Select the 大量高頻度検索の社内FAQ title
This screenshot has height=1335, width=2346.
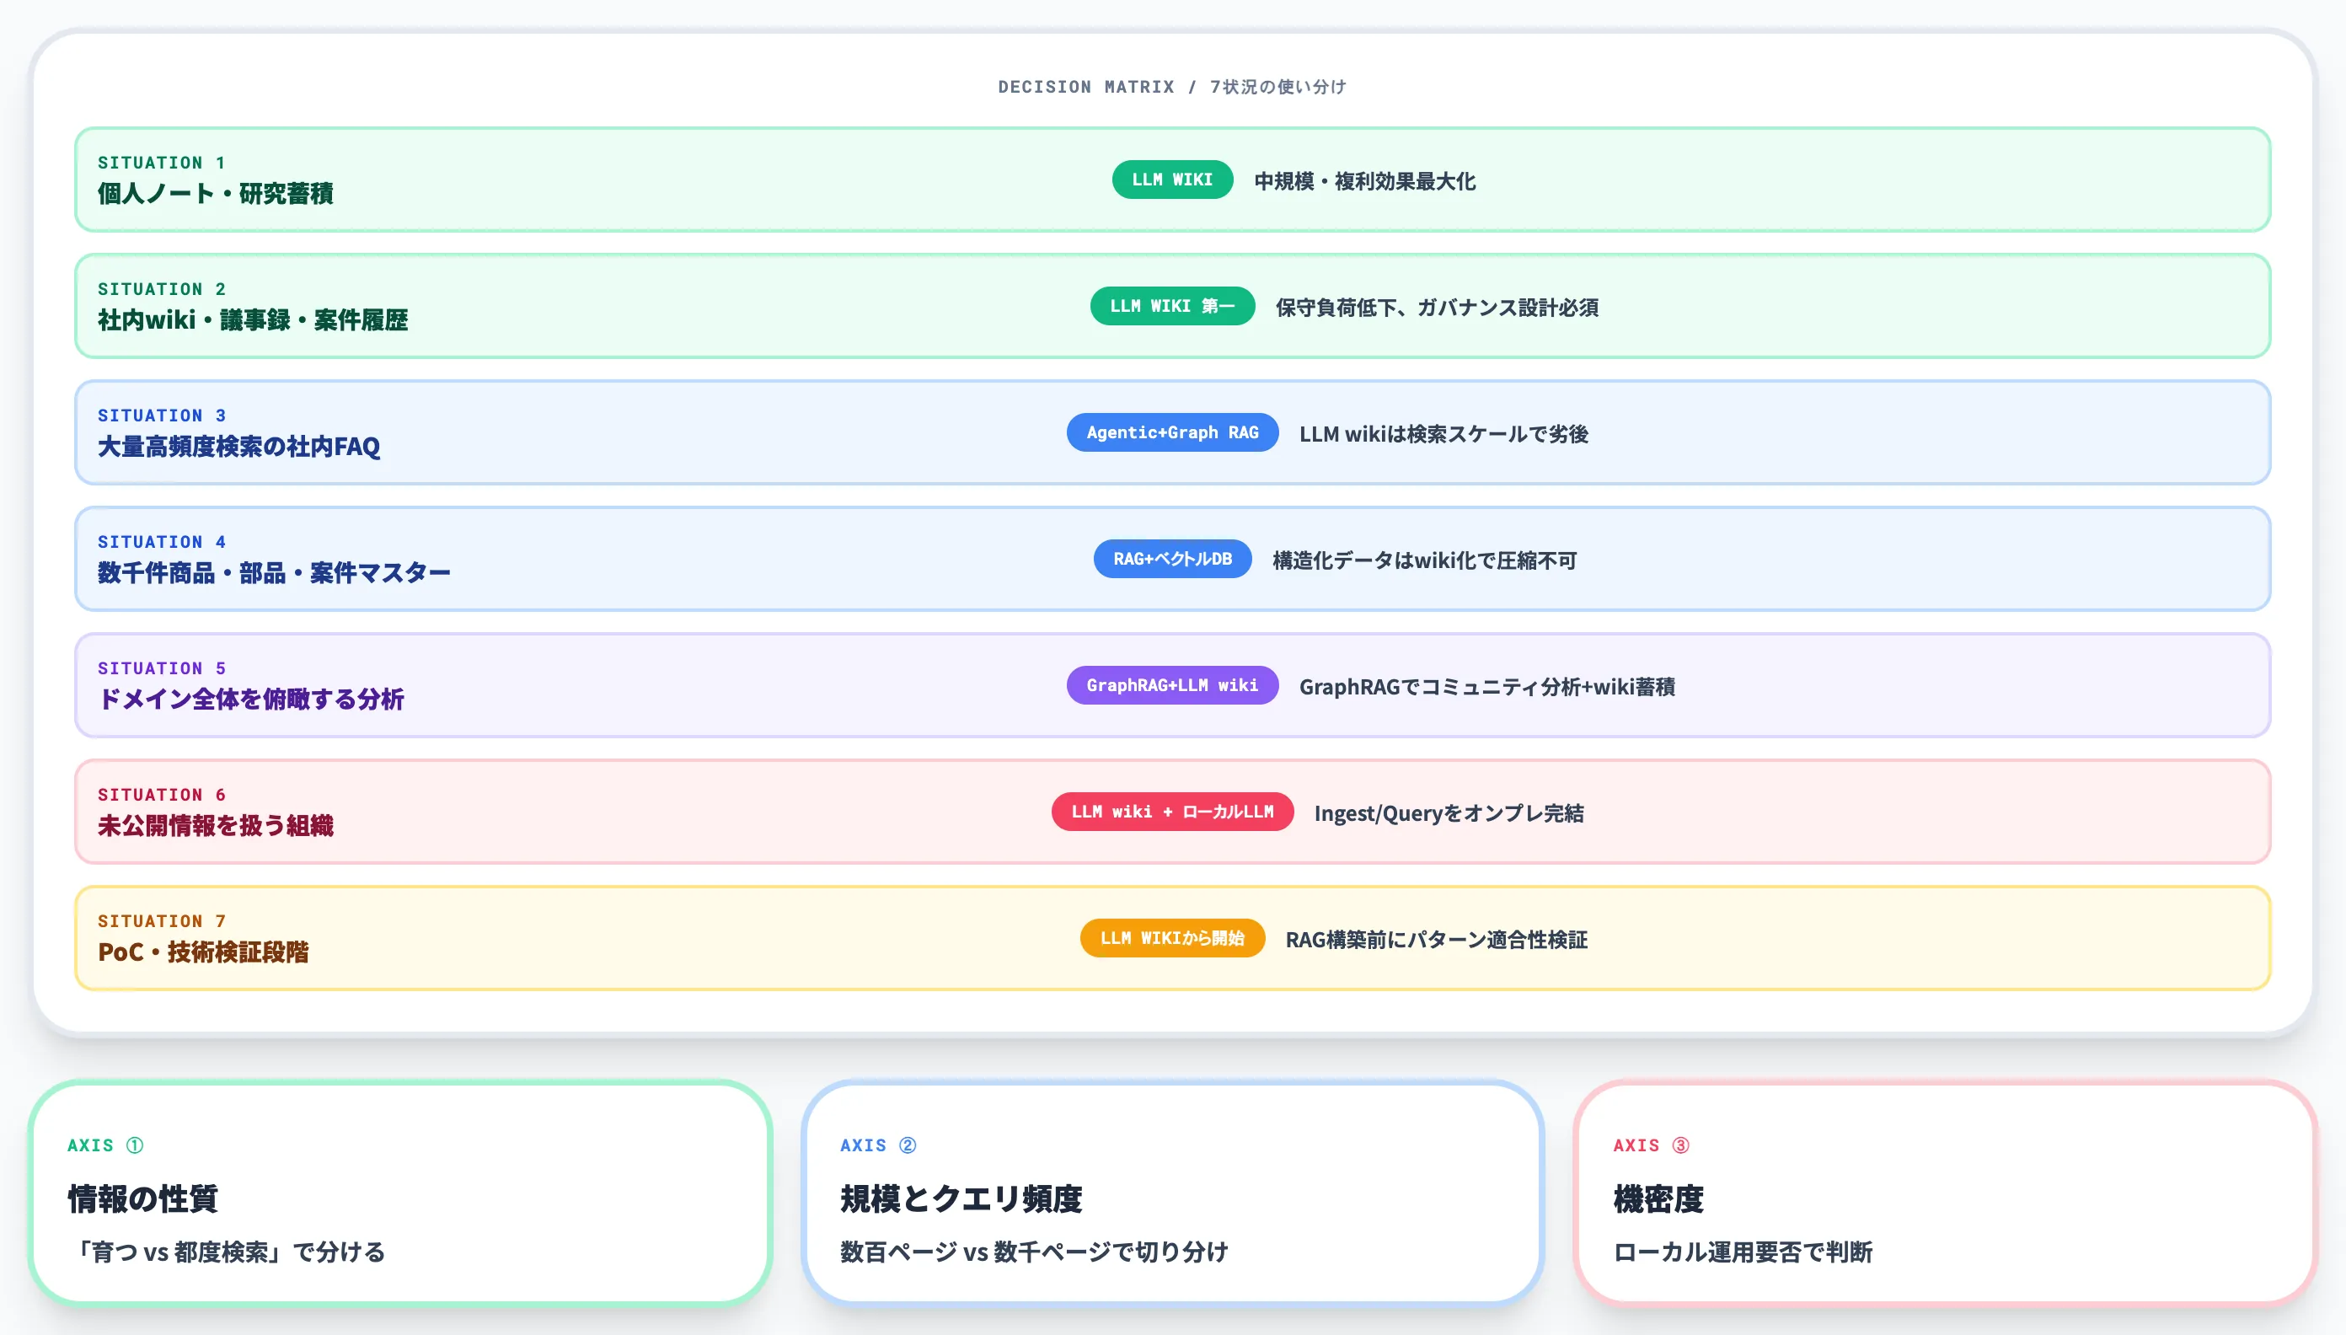(238, 447)
